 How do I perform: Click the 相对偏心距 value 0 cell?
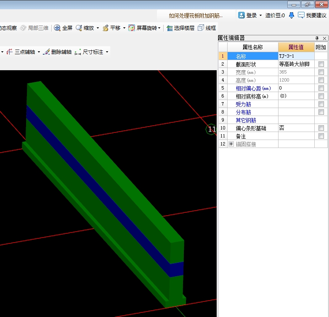coord(296,88)
